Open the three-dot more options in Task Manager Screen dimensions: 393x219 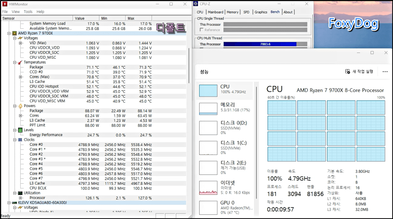click(385, 72)
